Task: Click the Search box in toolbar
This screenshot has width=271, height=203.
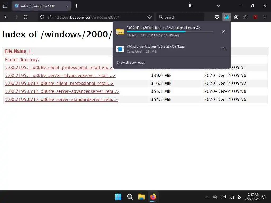Action: click(x=180, y=17)
